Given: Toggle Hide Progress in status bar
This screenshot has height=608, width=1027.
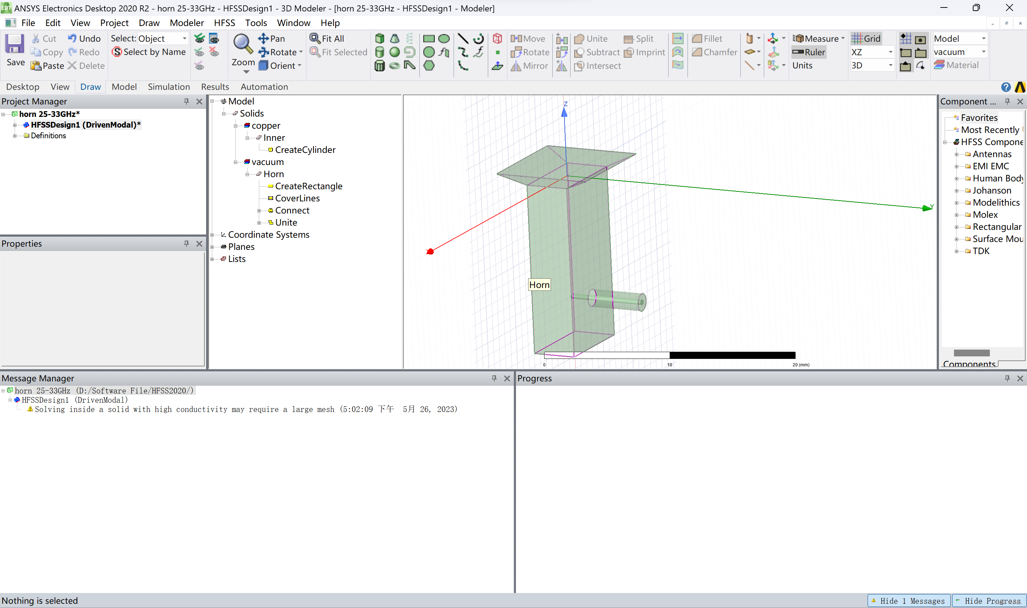Looking at the screenshot, I should click(989, 601).
